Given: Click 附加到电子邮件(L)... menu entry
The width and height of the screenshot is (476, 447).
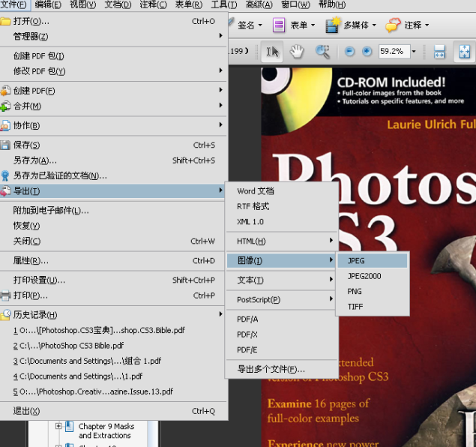Looking at the screenshot, I should 113,211.
